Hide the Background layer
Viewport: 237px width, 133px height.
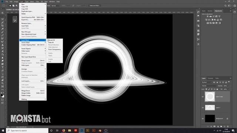tap(203, 119)
